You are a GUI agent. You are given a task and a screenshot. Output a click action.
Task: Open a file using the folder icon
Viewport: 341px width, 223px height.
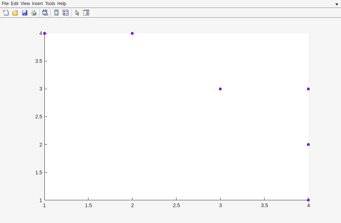[x=15, y=13]
